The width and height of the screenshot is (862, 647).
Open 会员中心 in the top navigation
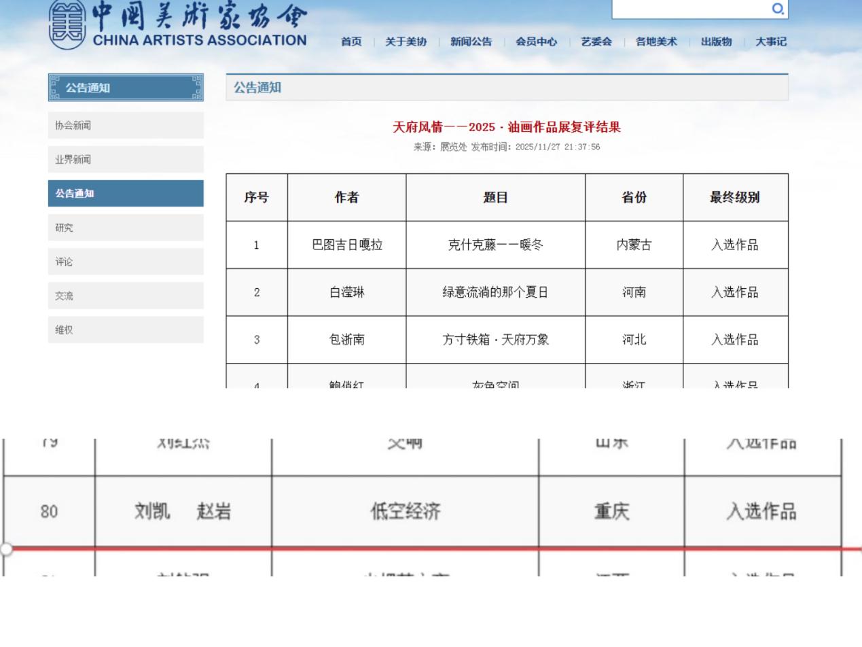[x=536, y=42]
